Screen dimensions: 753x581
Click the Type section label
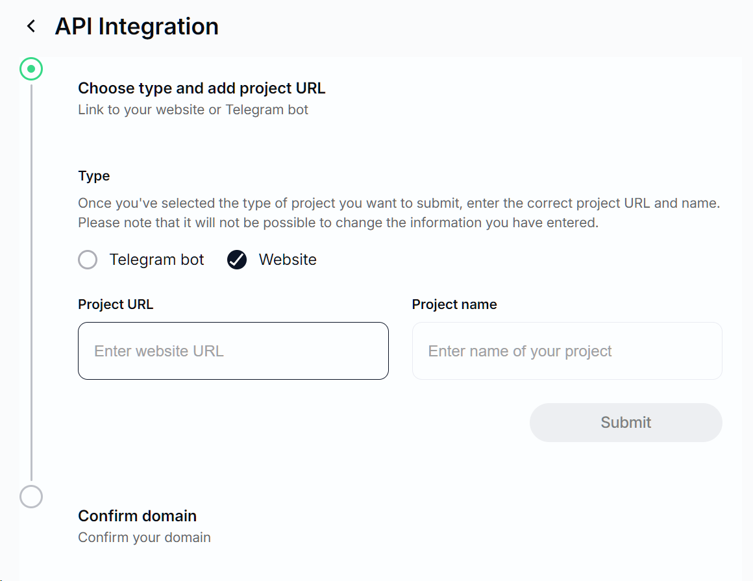point(94,176)
